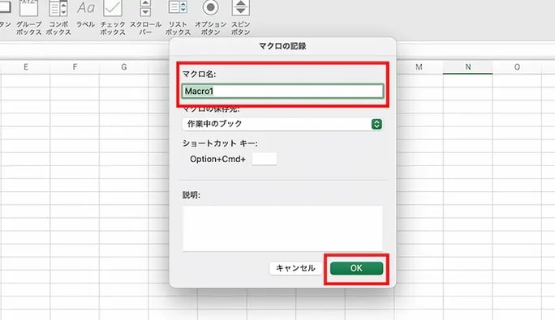Select column E header

coord(25,67)
